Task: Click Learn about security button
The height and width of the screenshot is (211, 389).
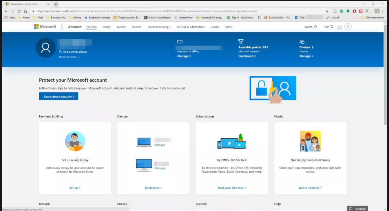Action: 58,96
